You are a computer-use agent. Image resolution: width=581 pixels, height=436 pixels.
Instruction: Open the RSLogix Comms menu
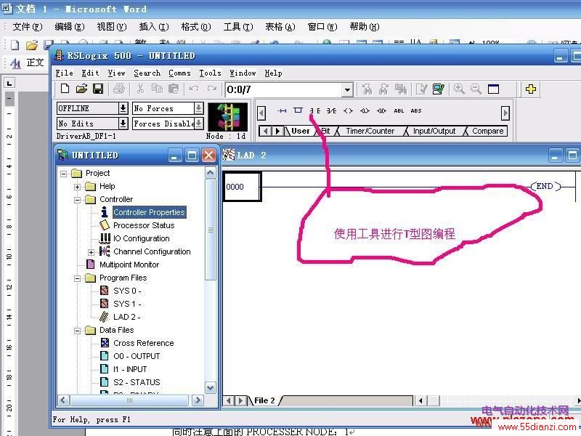tap(179, 73)
